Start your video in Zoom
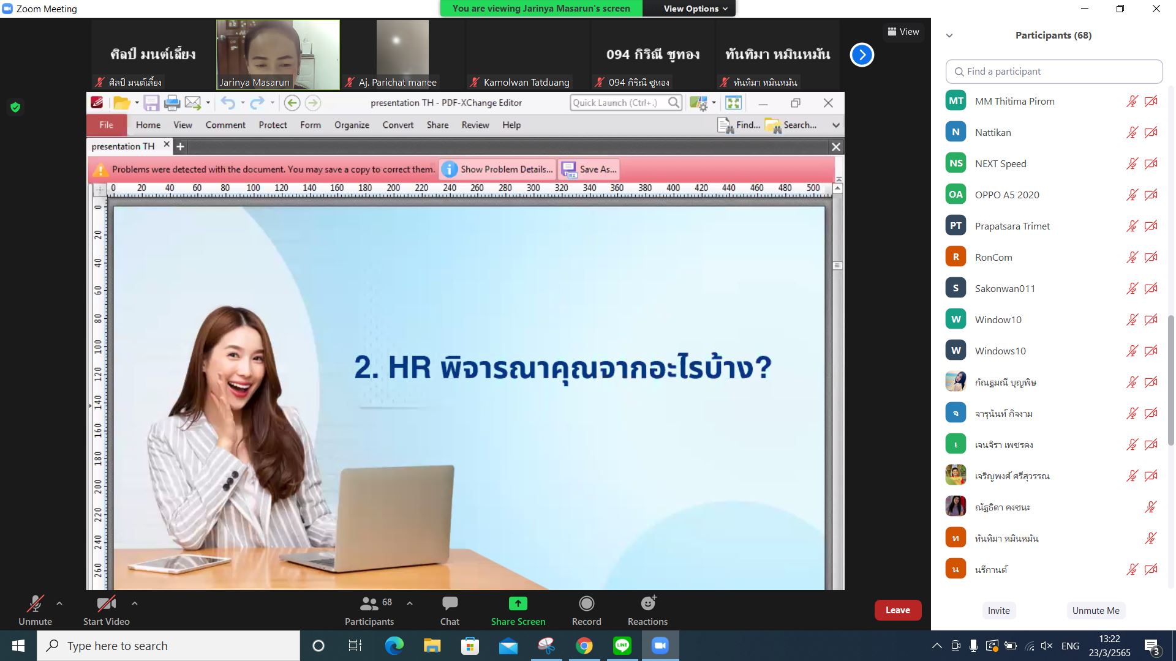Viewport: 1176px width, 661px height. coord(106,611)
